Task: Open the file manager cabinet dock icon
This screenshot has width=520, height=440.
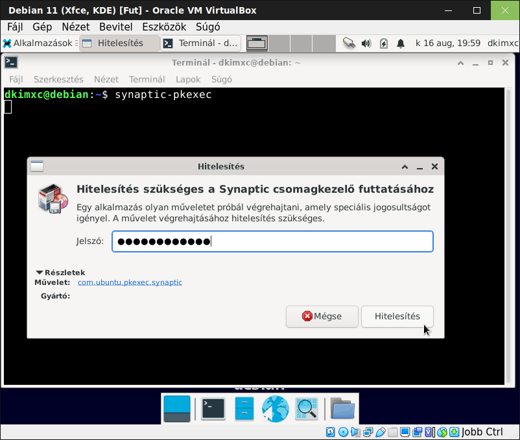Action: tap(244, 408)
